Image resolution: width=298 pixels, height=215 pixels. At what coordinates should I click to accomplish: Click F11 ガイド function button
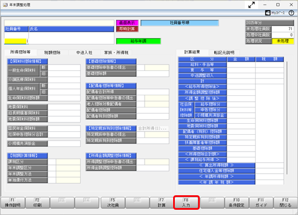pyautogui.click(x=261, y=203)
